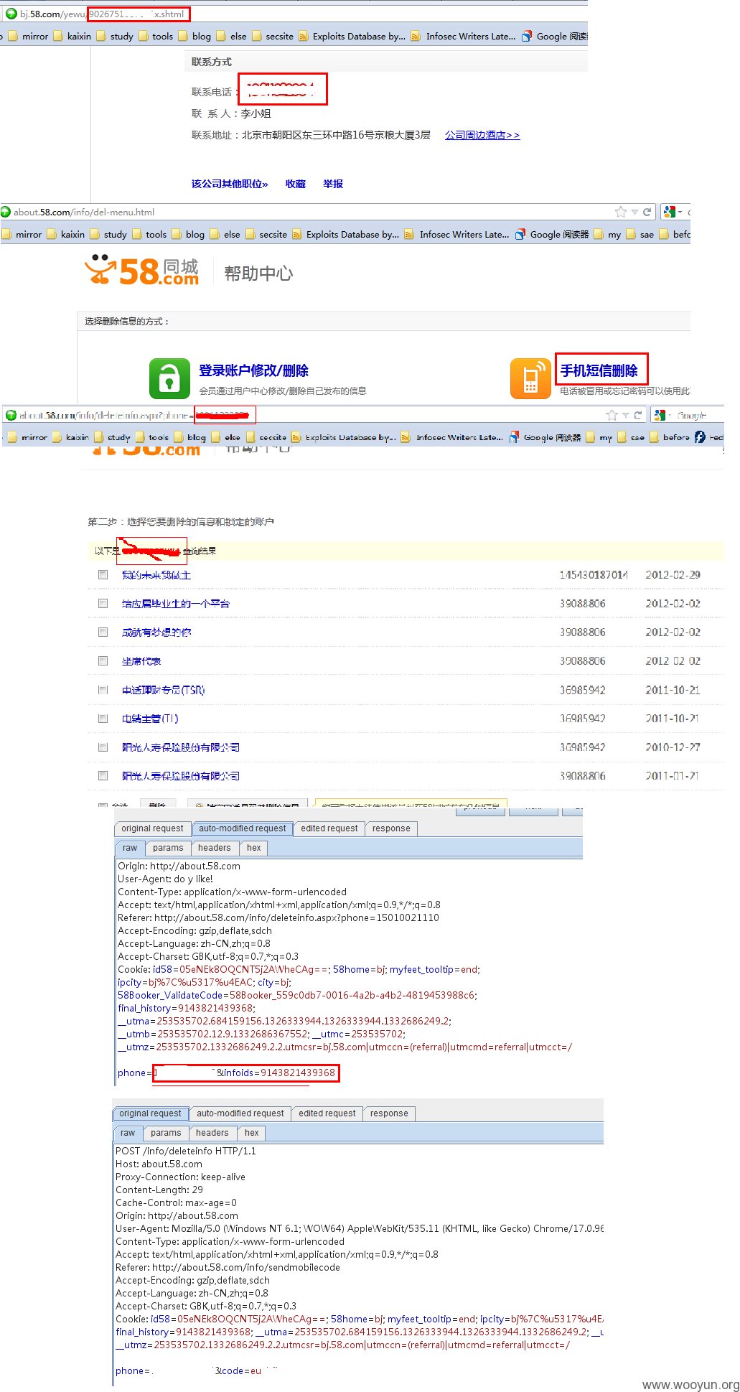Click the site identity icon in deleteinfo.aspx address bar

click(x=11, y=415)
